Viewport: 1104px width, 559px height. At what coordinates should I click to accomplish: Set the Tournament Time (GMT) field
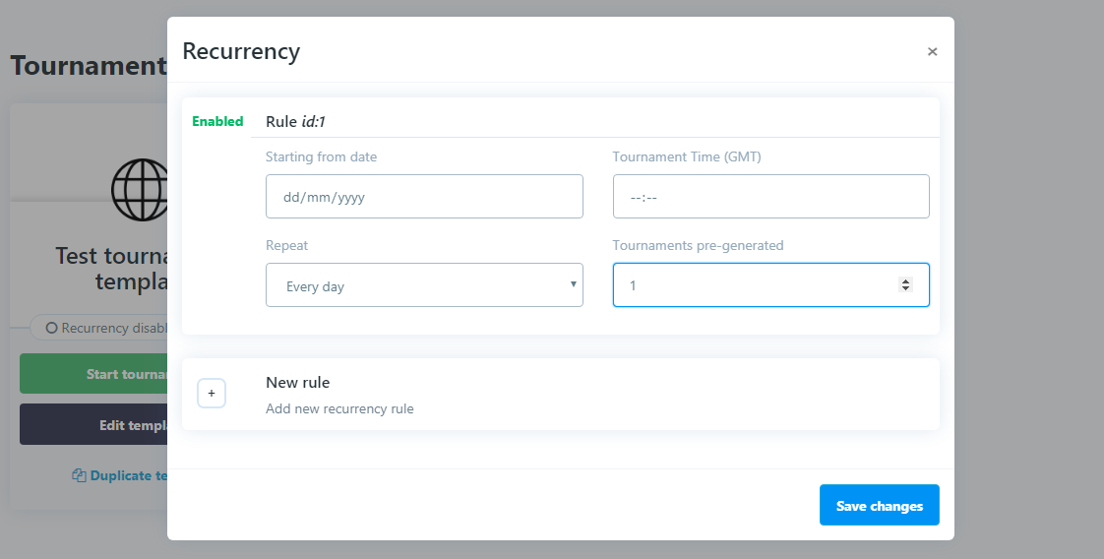coord(771,197)
